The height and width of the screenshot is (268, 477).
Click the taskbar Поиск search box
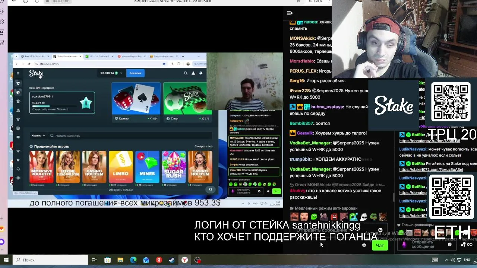[50, 260]
